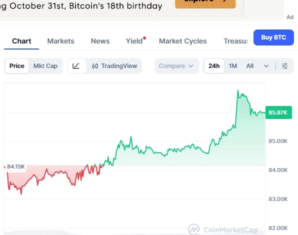Open the Market Cycles tab
Image resolution: width=298 pixels, height=235 pixels.
coord(183,41)
